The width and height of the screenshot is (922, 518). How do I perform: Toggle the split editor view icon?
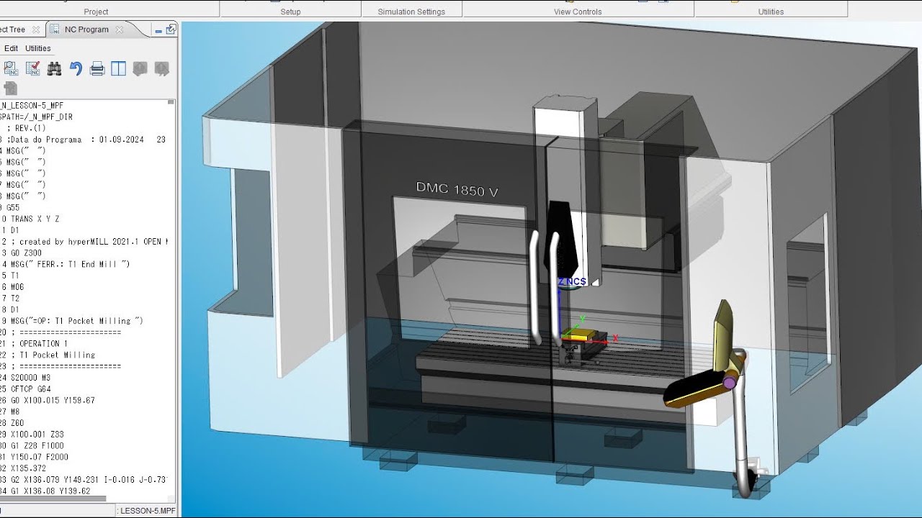pyautogui.click(x=119, y=68)
